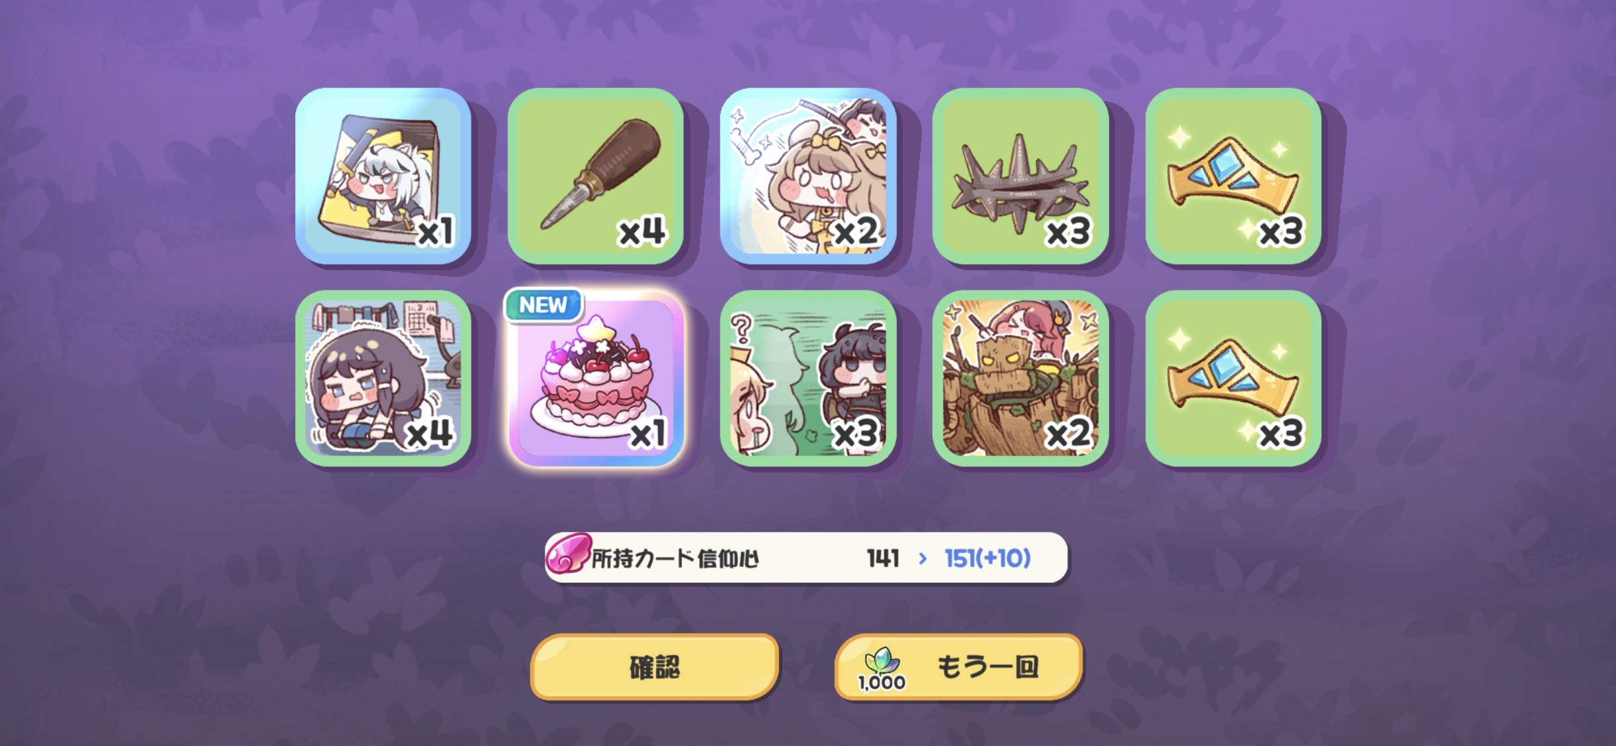Click the 151(+10) faith value text
The height and width of the screenshot is (746, 1616).
(x=987, y=558)
